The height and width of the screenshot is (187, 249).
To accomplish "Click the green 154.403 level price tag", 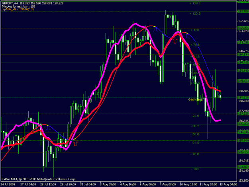I will 243,167.
